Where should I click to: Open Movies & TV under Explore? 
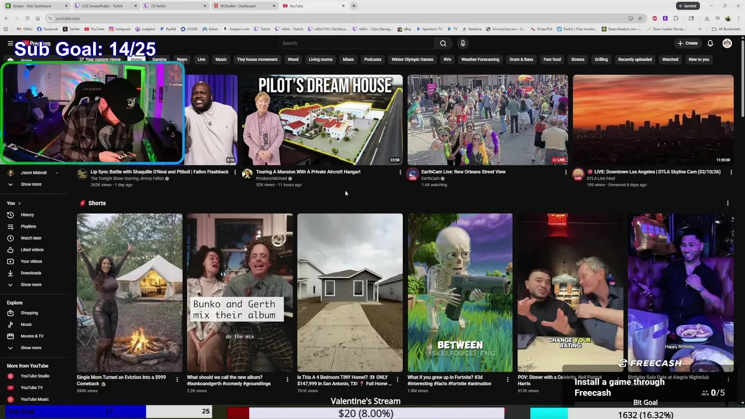pyautogui.click(x=32, y=336)
